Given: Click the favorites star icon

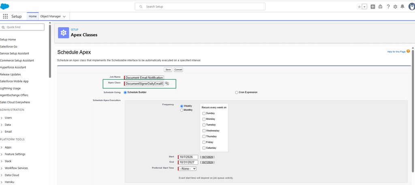Looking at the screenshot, I should [359, 6].
